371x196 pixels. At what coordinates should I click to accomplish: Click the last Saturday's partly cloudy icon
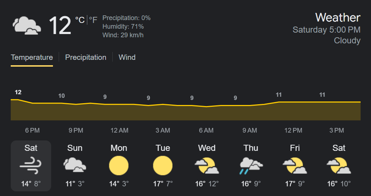click(x=339, y=166)
